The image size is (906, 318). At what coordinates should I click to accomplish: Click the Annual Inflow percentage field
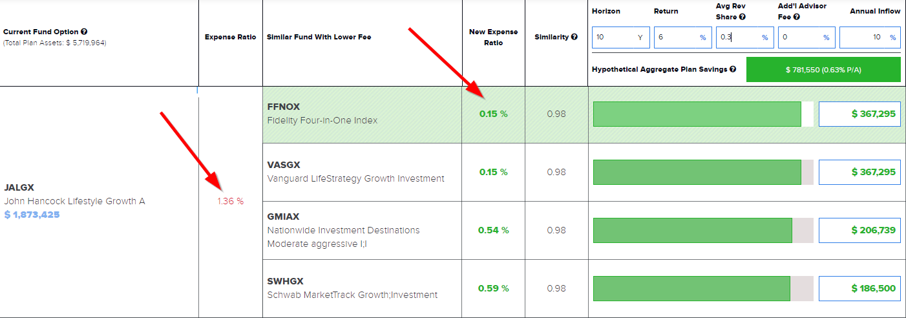(863, 37)
